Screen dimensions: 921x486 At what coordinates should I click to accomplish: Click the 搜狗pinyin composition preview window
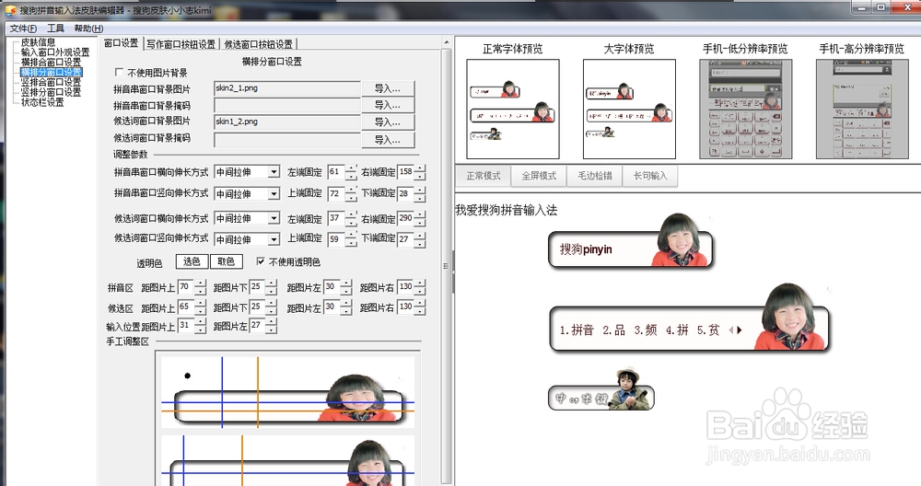tap(630, 249)
